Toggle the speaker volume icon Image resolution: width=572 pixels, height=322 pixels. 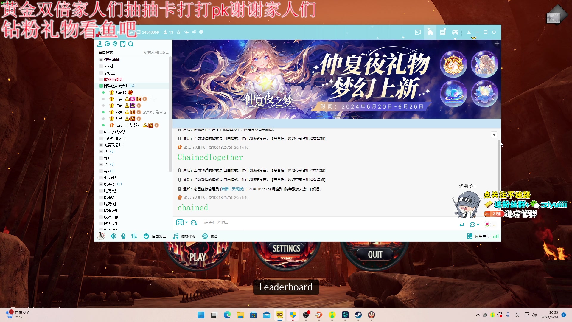coord(113,236)
